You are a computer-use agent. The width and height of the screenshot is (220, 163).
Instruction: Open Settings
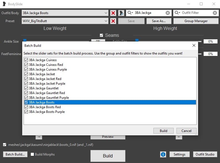(x=179, y=154)
